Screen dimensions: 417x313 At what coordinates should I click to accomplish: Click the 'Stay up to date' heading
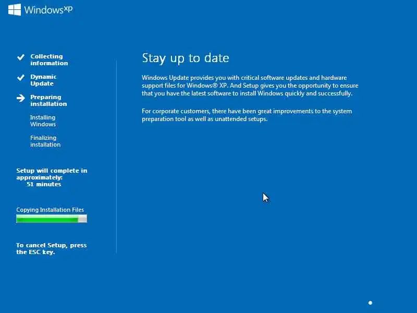pyautogui.click(x=186, y=58)
